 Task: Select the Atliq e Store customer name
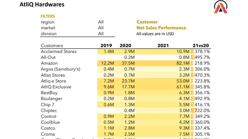[x=53, y=81]
